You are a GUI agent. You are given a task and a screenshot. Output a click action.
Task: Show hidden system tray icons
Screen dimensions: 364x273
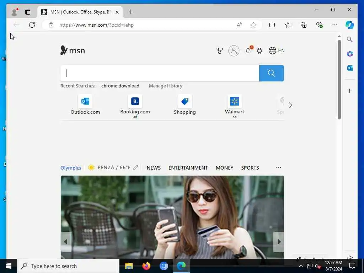[x=301, y=266]
